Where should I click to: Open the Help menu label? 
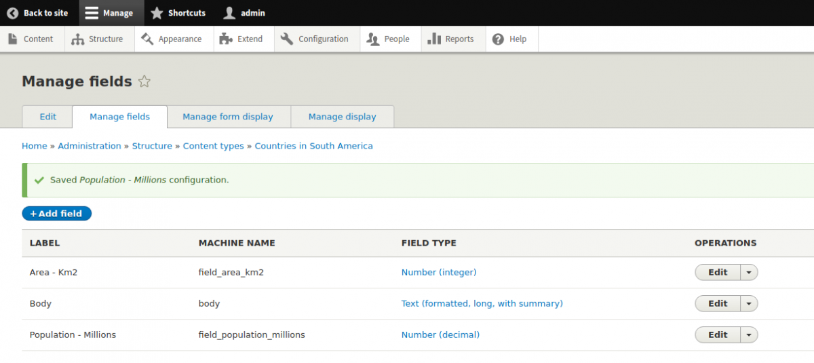[x=518, y=39]
